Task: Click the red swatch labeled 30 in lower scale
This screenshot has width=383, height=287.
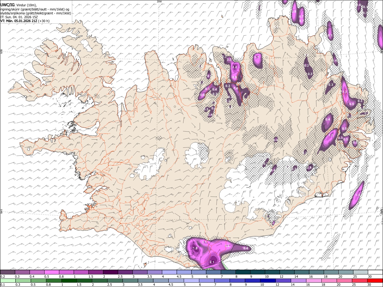Action: 375,281
